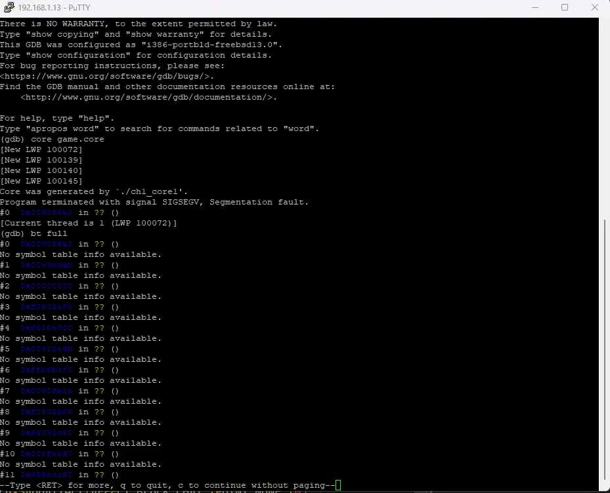Click the "New LWP 100145" line
The width and height of the screenshot is (610, 493).
coord(41,181)
